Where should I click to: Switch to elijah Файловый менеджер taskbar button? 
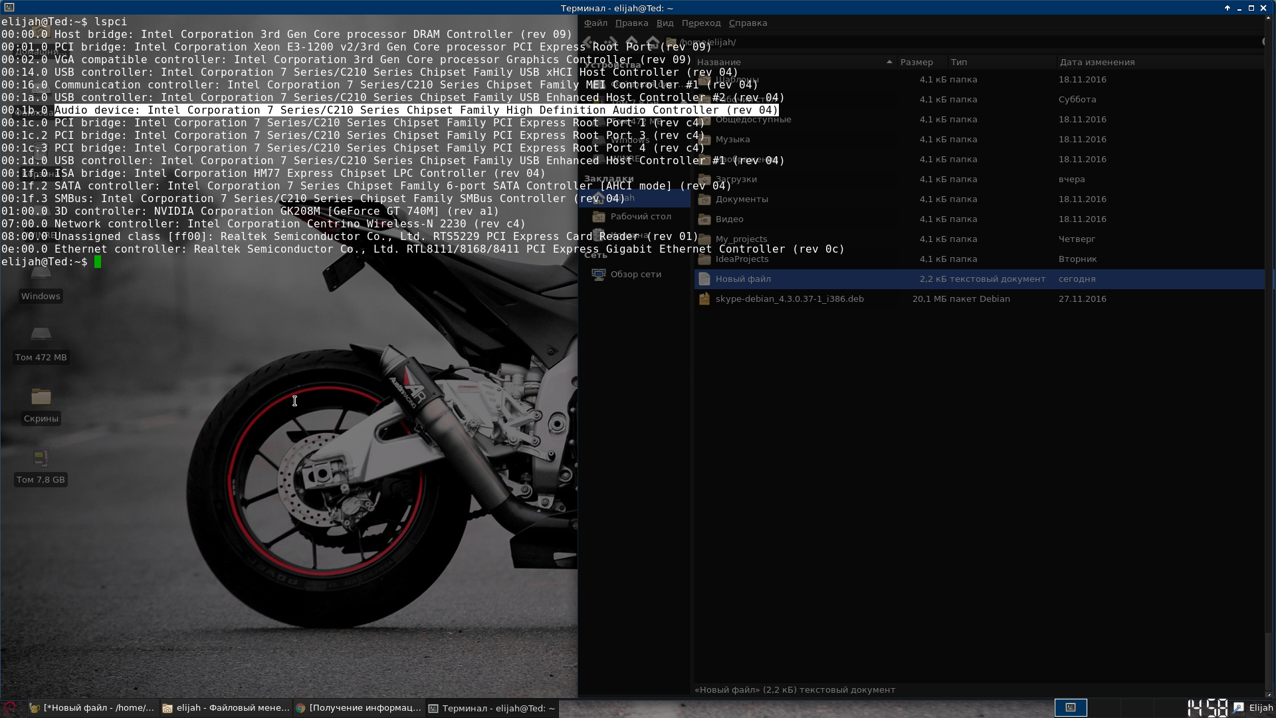tap(225, 708)
